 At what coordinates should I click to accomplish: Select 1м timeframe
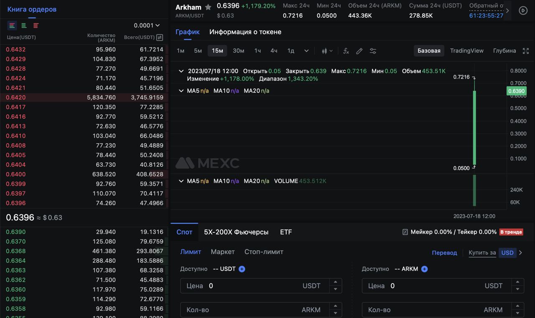pos(181,51)
